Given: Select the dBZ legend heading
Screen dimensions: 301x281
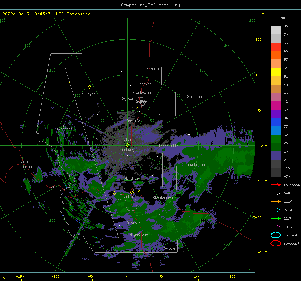Looking at the screenshot, I should [284, 18].
